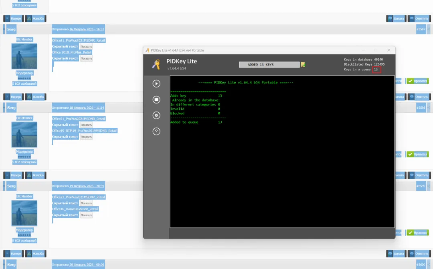Reply to post #3598 with Ответить

(x=419, y=175)
